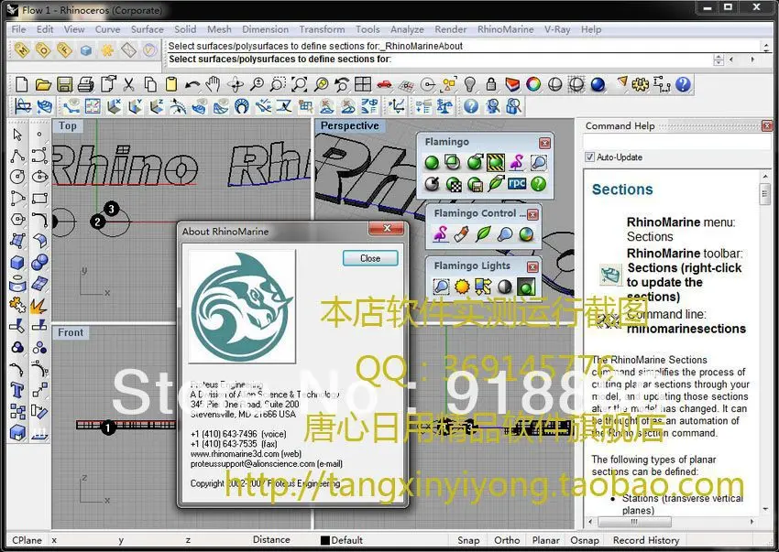Image resolution: width=779 pixels, height=552 pixels.
Task: Select the green leaf icon in Flamingo Control panel
Action: [x=484, y=233]
